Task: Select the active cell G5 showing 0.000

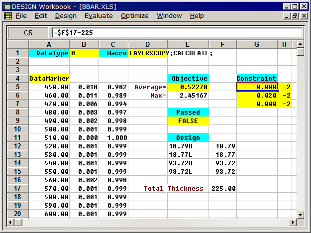Action: (x=257, y=87)
